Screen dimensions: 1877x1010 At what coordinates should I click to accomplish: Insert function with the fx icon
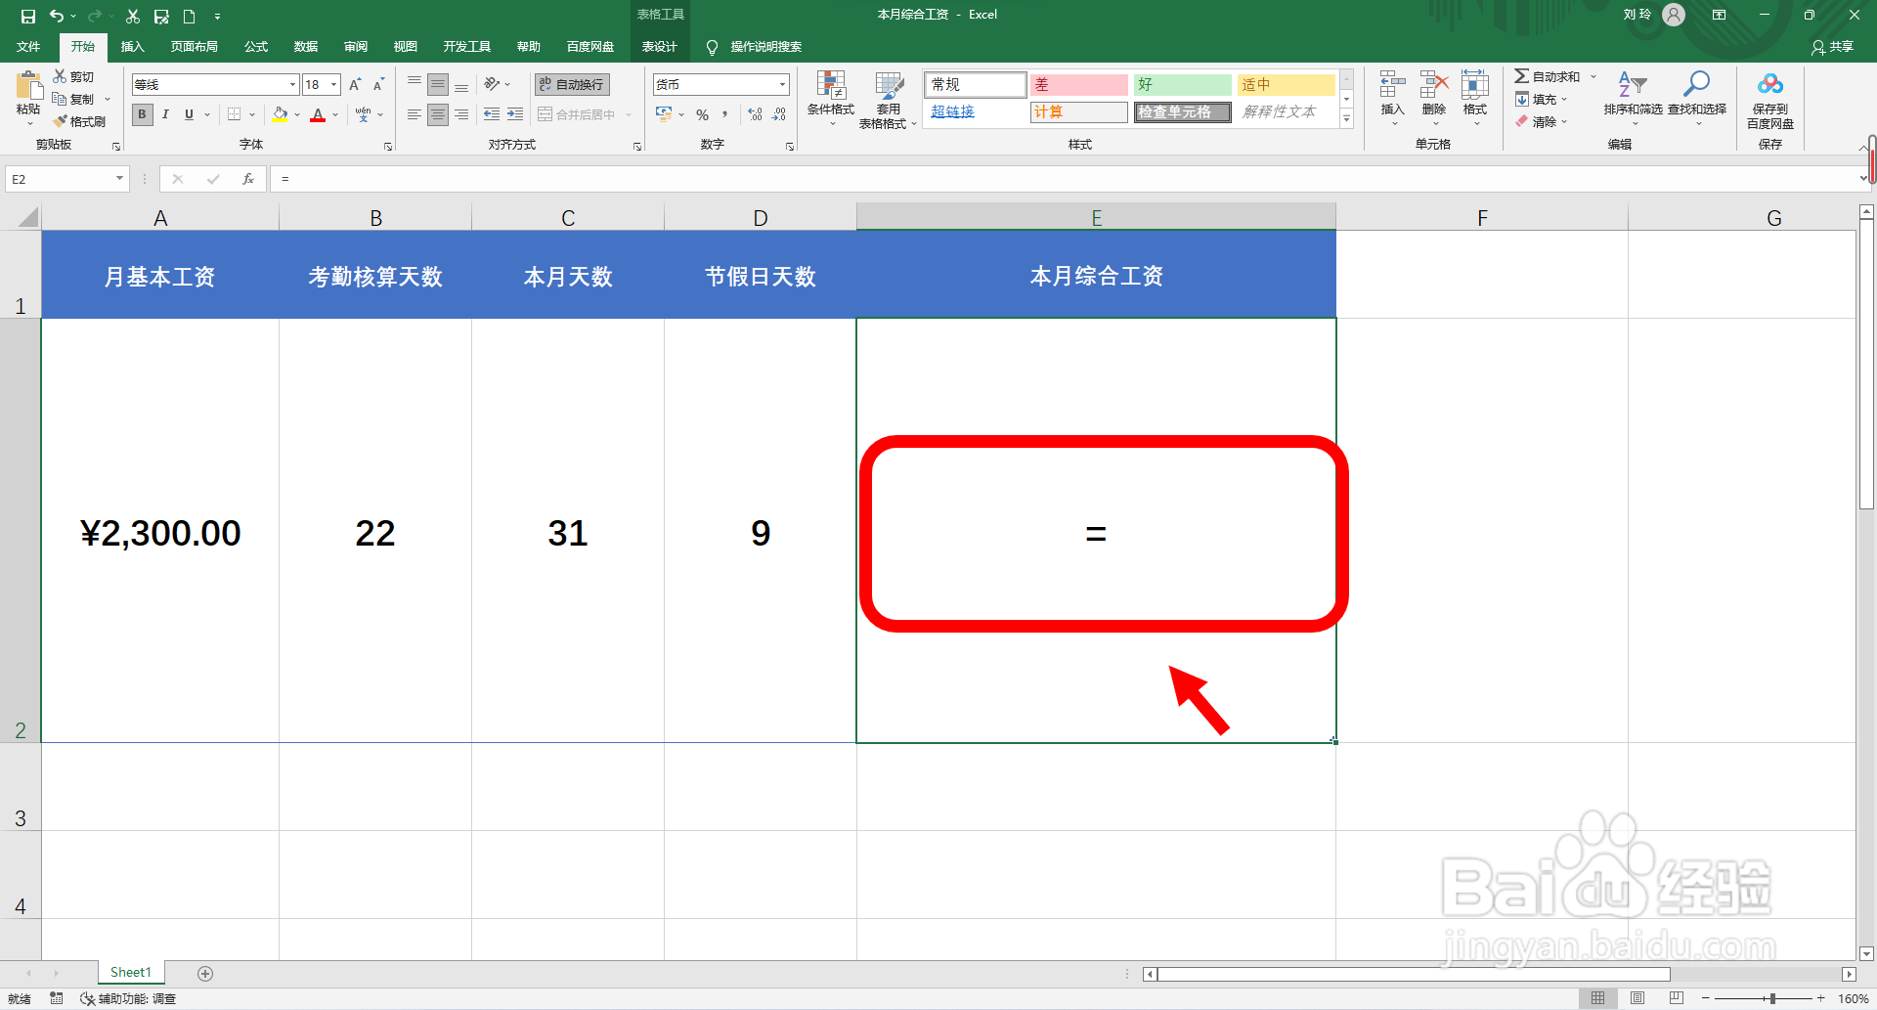248,179
